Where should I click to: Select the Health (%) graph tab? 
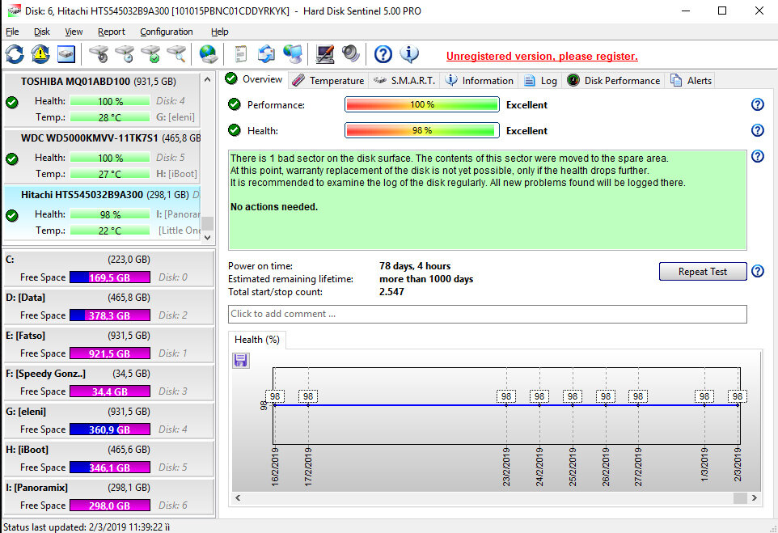point(257,340)
